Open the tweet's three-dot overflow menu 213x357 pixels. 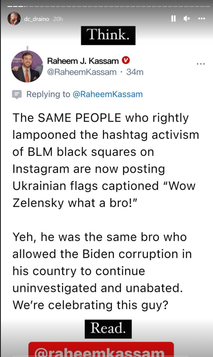(201, 64)
